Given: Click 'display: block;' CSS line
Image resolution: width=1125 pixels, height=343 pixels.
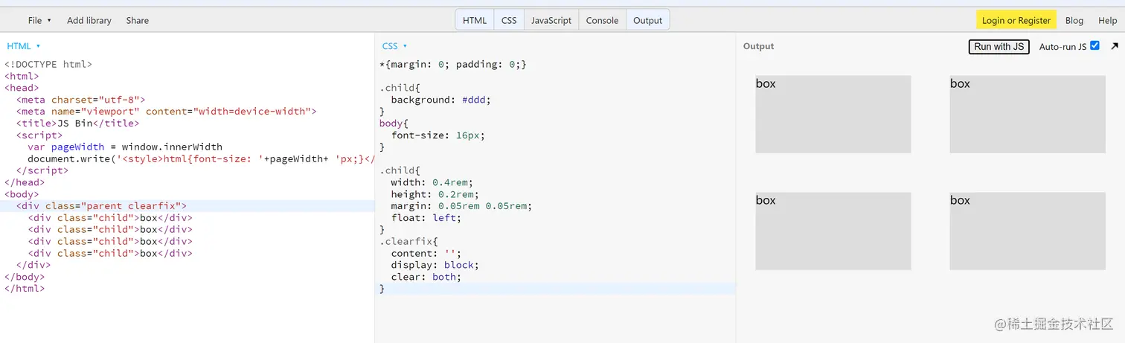Looking at the screenshot, I should tap(435, 265).
